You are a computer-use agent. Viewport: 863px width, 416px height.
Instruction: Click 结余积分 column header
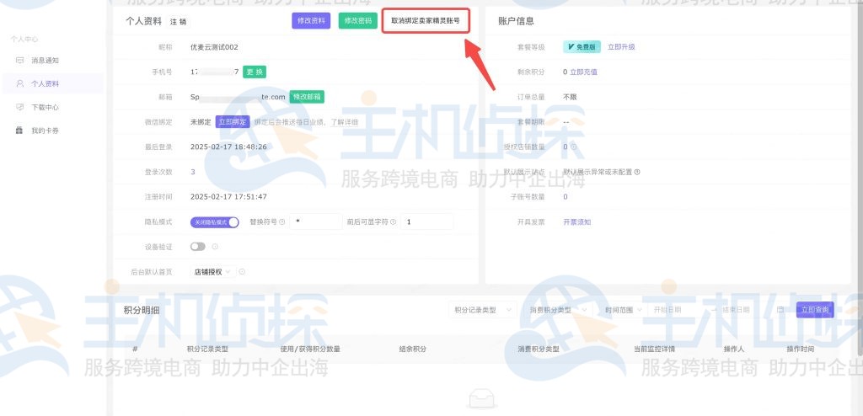point(413,349)
